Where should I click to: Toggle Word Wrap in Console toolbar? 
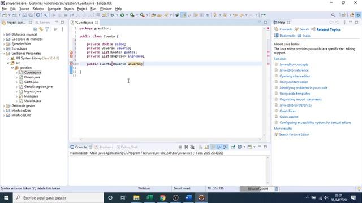click(x=213, y=147)
